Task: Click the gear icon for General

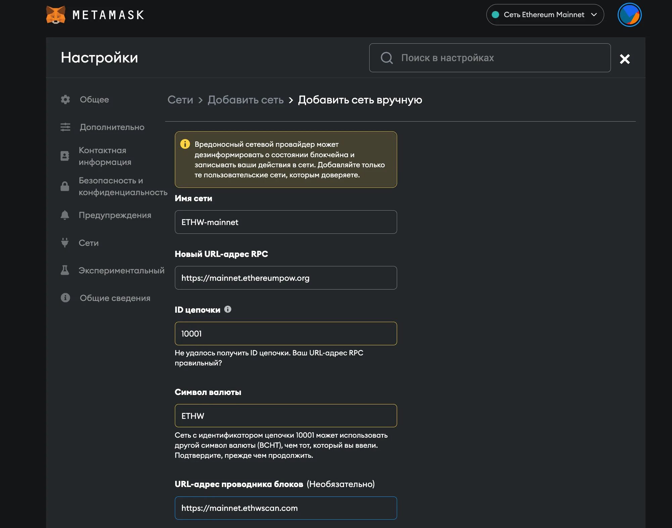Action: 65,99
